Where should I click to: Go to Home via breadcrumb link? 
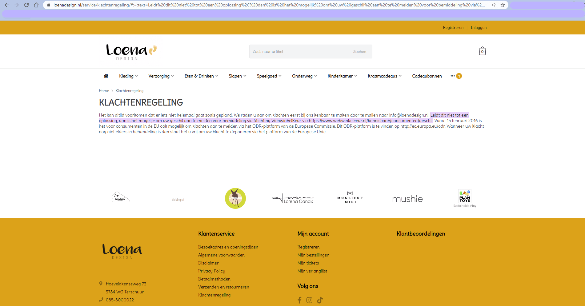tap(104, 91)
